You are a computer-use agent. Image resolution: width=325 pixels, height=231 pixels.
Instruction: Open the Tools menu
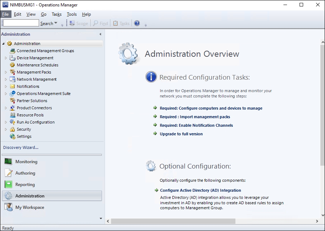[71, 14]
